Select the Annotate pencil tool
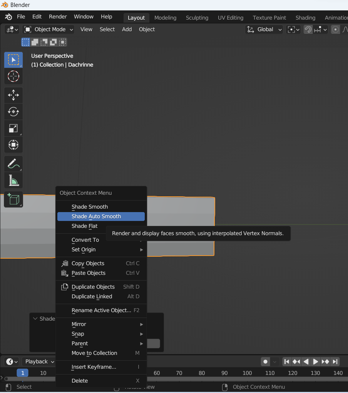The width and height of the screenshot is (348, 393). tap(13, 164)
